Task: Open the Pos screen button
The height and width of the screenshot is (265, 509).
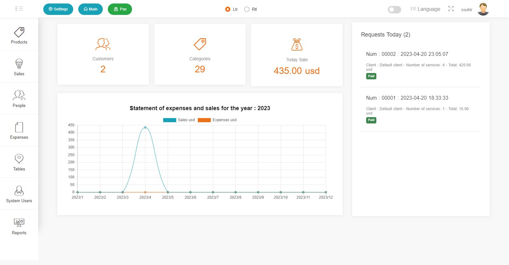Action: pos(120,9)
